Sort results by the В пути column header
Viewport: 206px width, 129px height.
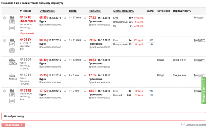73,11
